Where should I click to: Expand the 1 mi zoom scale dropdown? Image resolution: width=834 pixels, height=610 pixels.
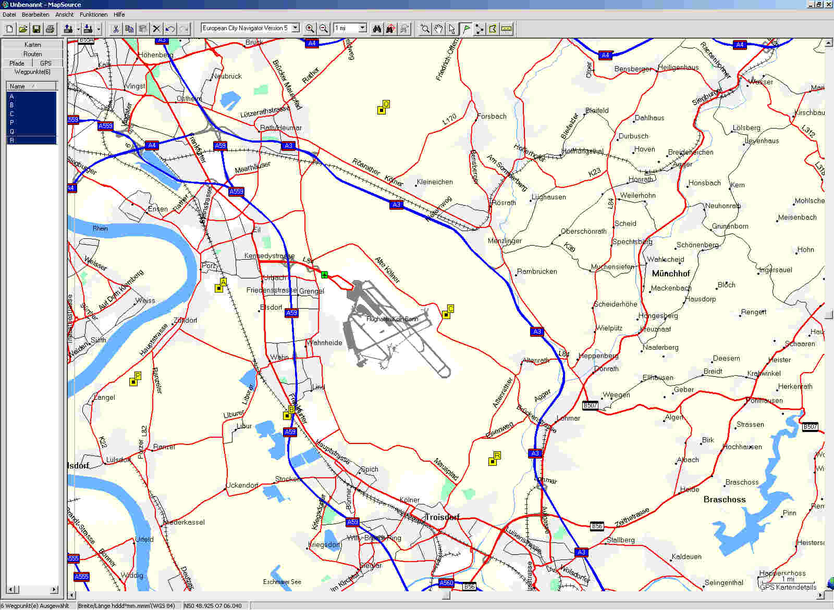click(363, 28)
